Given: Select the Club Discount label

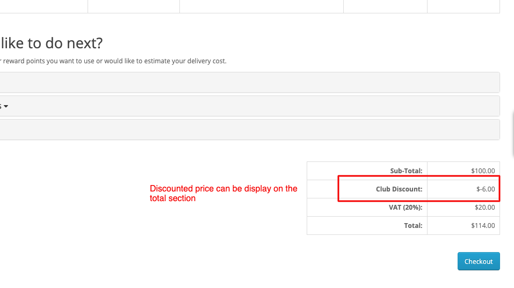Looking at the screenshot, I should [x=399, y=189].
